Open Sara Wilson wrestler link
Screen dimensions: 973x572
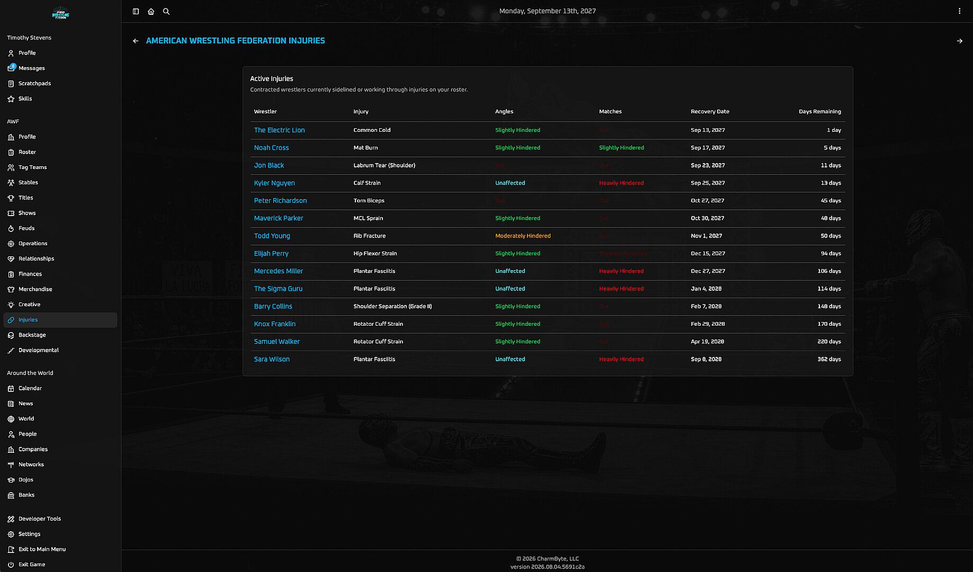pos(272,359)
